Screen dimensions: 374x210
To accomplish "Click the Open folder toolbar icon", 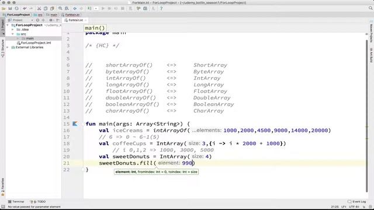I will point(4,9).
